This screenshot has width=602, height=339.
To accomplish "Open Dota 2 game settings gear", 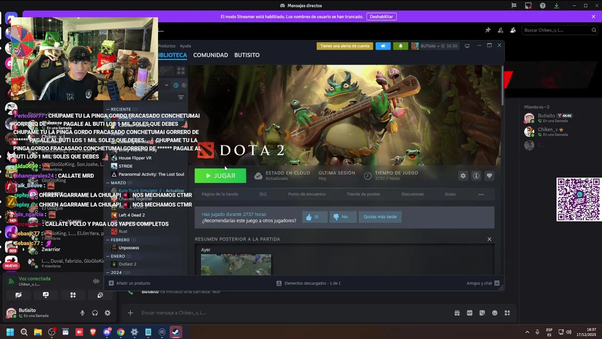I will click(463, 176).
